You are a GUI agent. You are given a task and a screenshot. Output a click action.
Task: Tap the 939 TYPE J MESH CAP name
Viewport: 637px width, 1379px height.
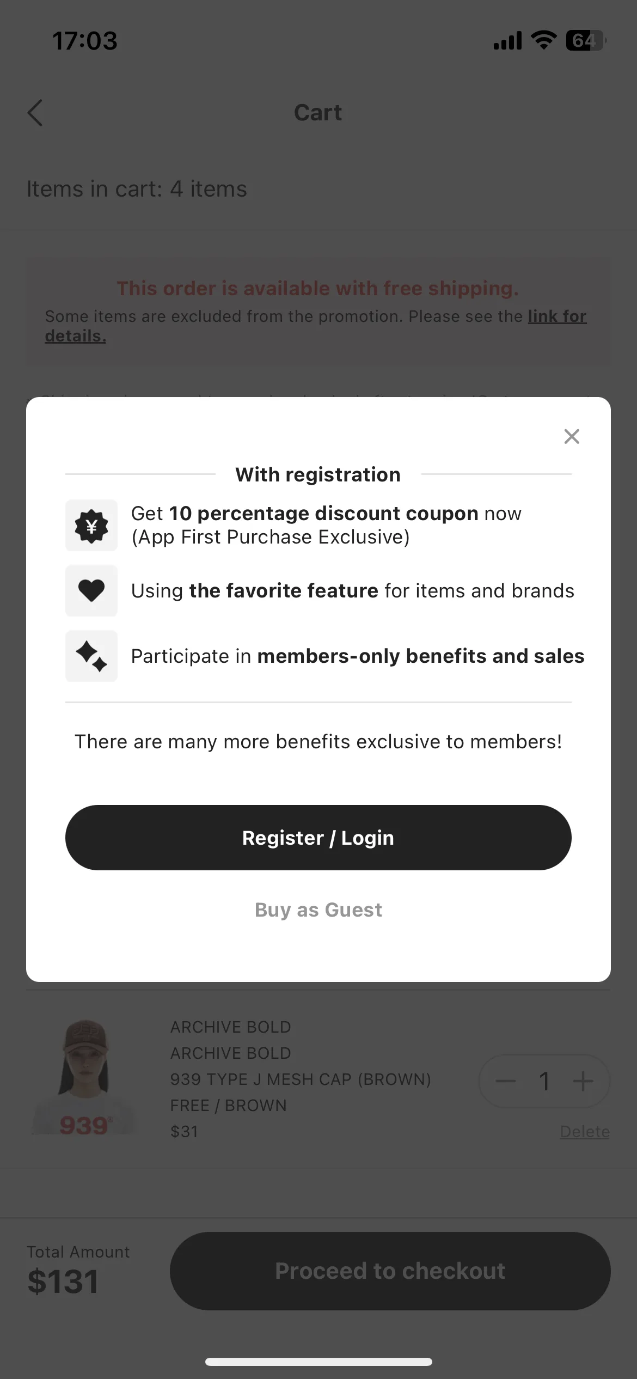(301, 1079)
